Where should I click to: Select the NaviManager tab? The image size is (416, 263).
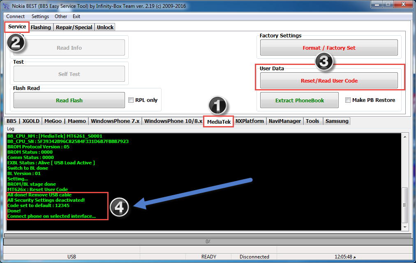point(285,121)
